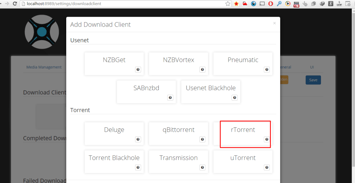Open help info for NZBVortex
This screenshot has width=355, height=183.
[x=202, y=70]
